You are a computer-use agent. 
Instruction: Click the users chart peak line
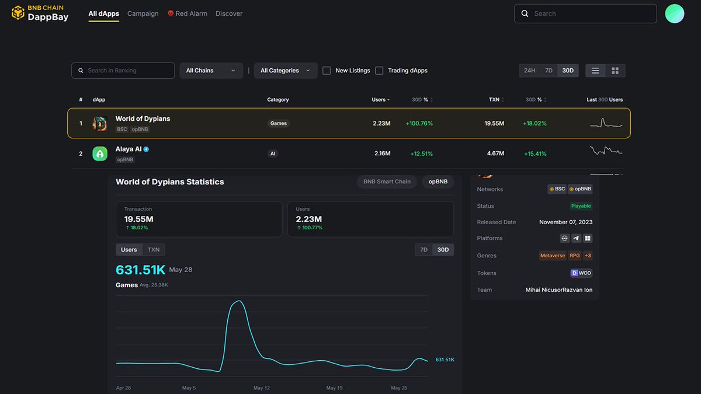tap(238, 302)
